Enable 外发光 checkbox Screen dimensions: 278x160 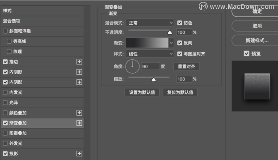pos(5,144)
